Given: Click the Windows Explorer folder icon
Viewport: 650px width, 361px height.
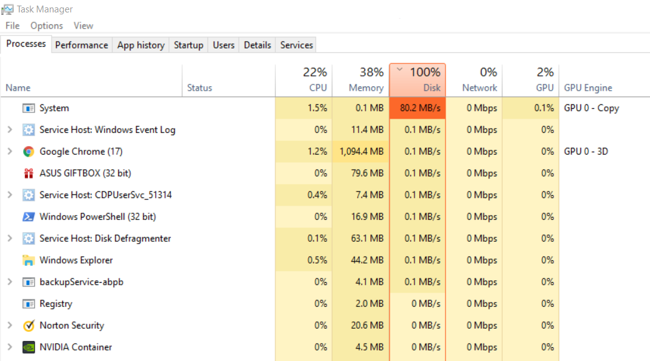Looking at the screenshot, I should coord(29,260).
